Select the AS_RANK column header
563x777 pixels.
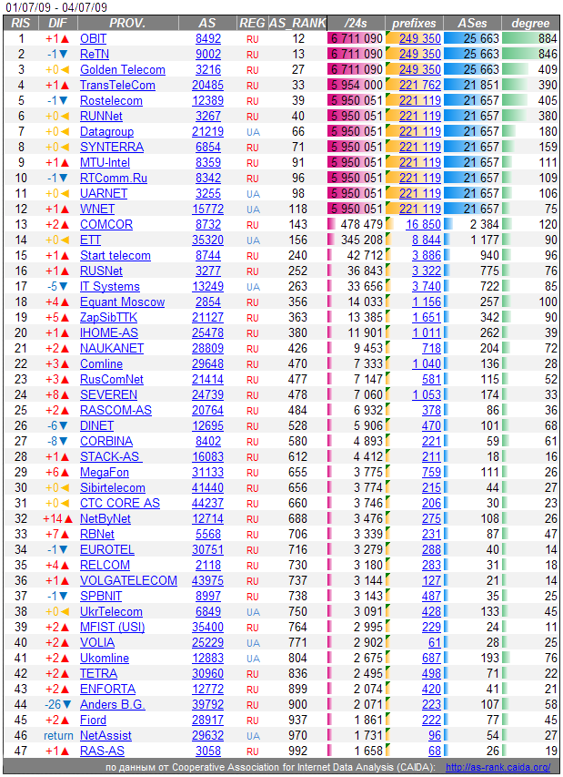(296, 23)
